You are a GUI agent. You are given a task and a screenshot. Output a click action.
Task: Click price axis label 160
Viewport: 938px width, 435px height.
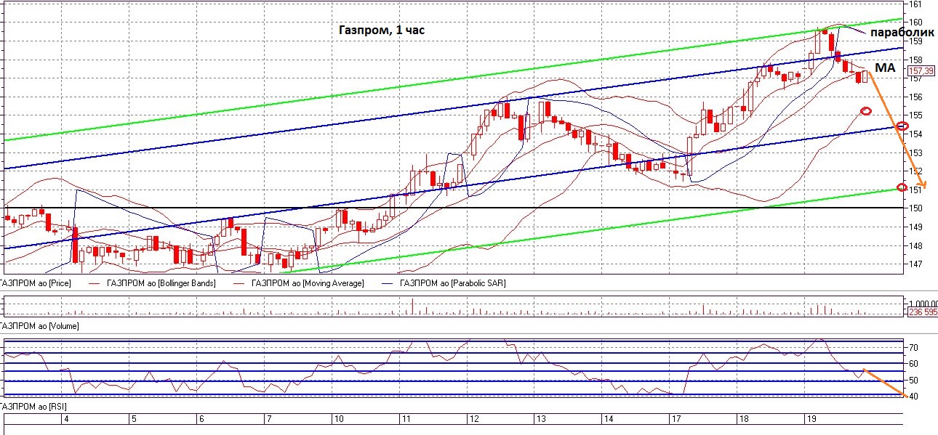tap(916, 23)
